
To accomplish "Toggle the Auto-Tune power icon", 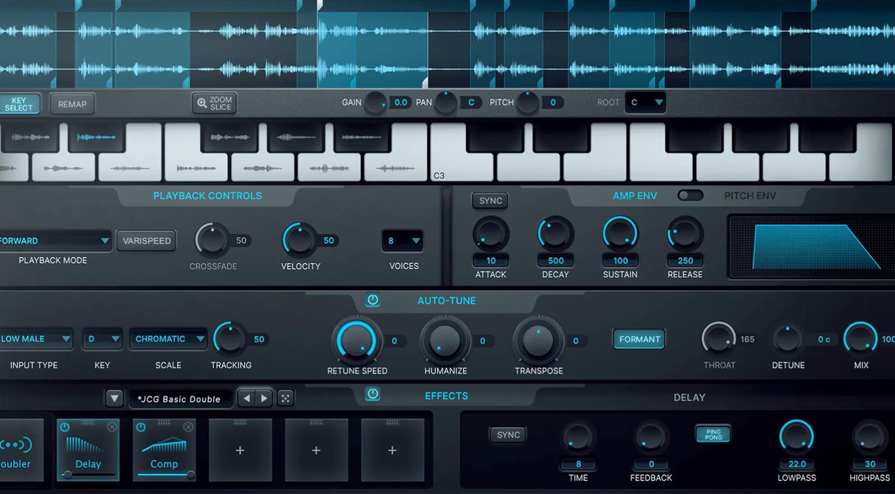I will [x=373, y=300].
